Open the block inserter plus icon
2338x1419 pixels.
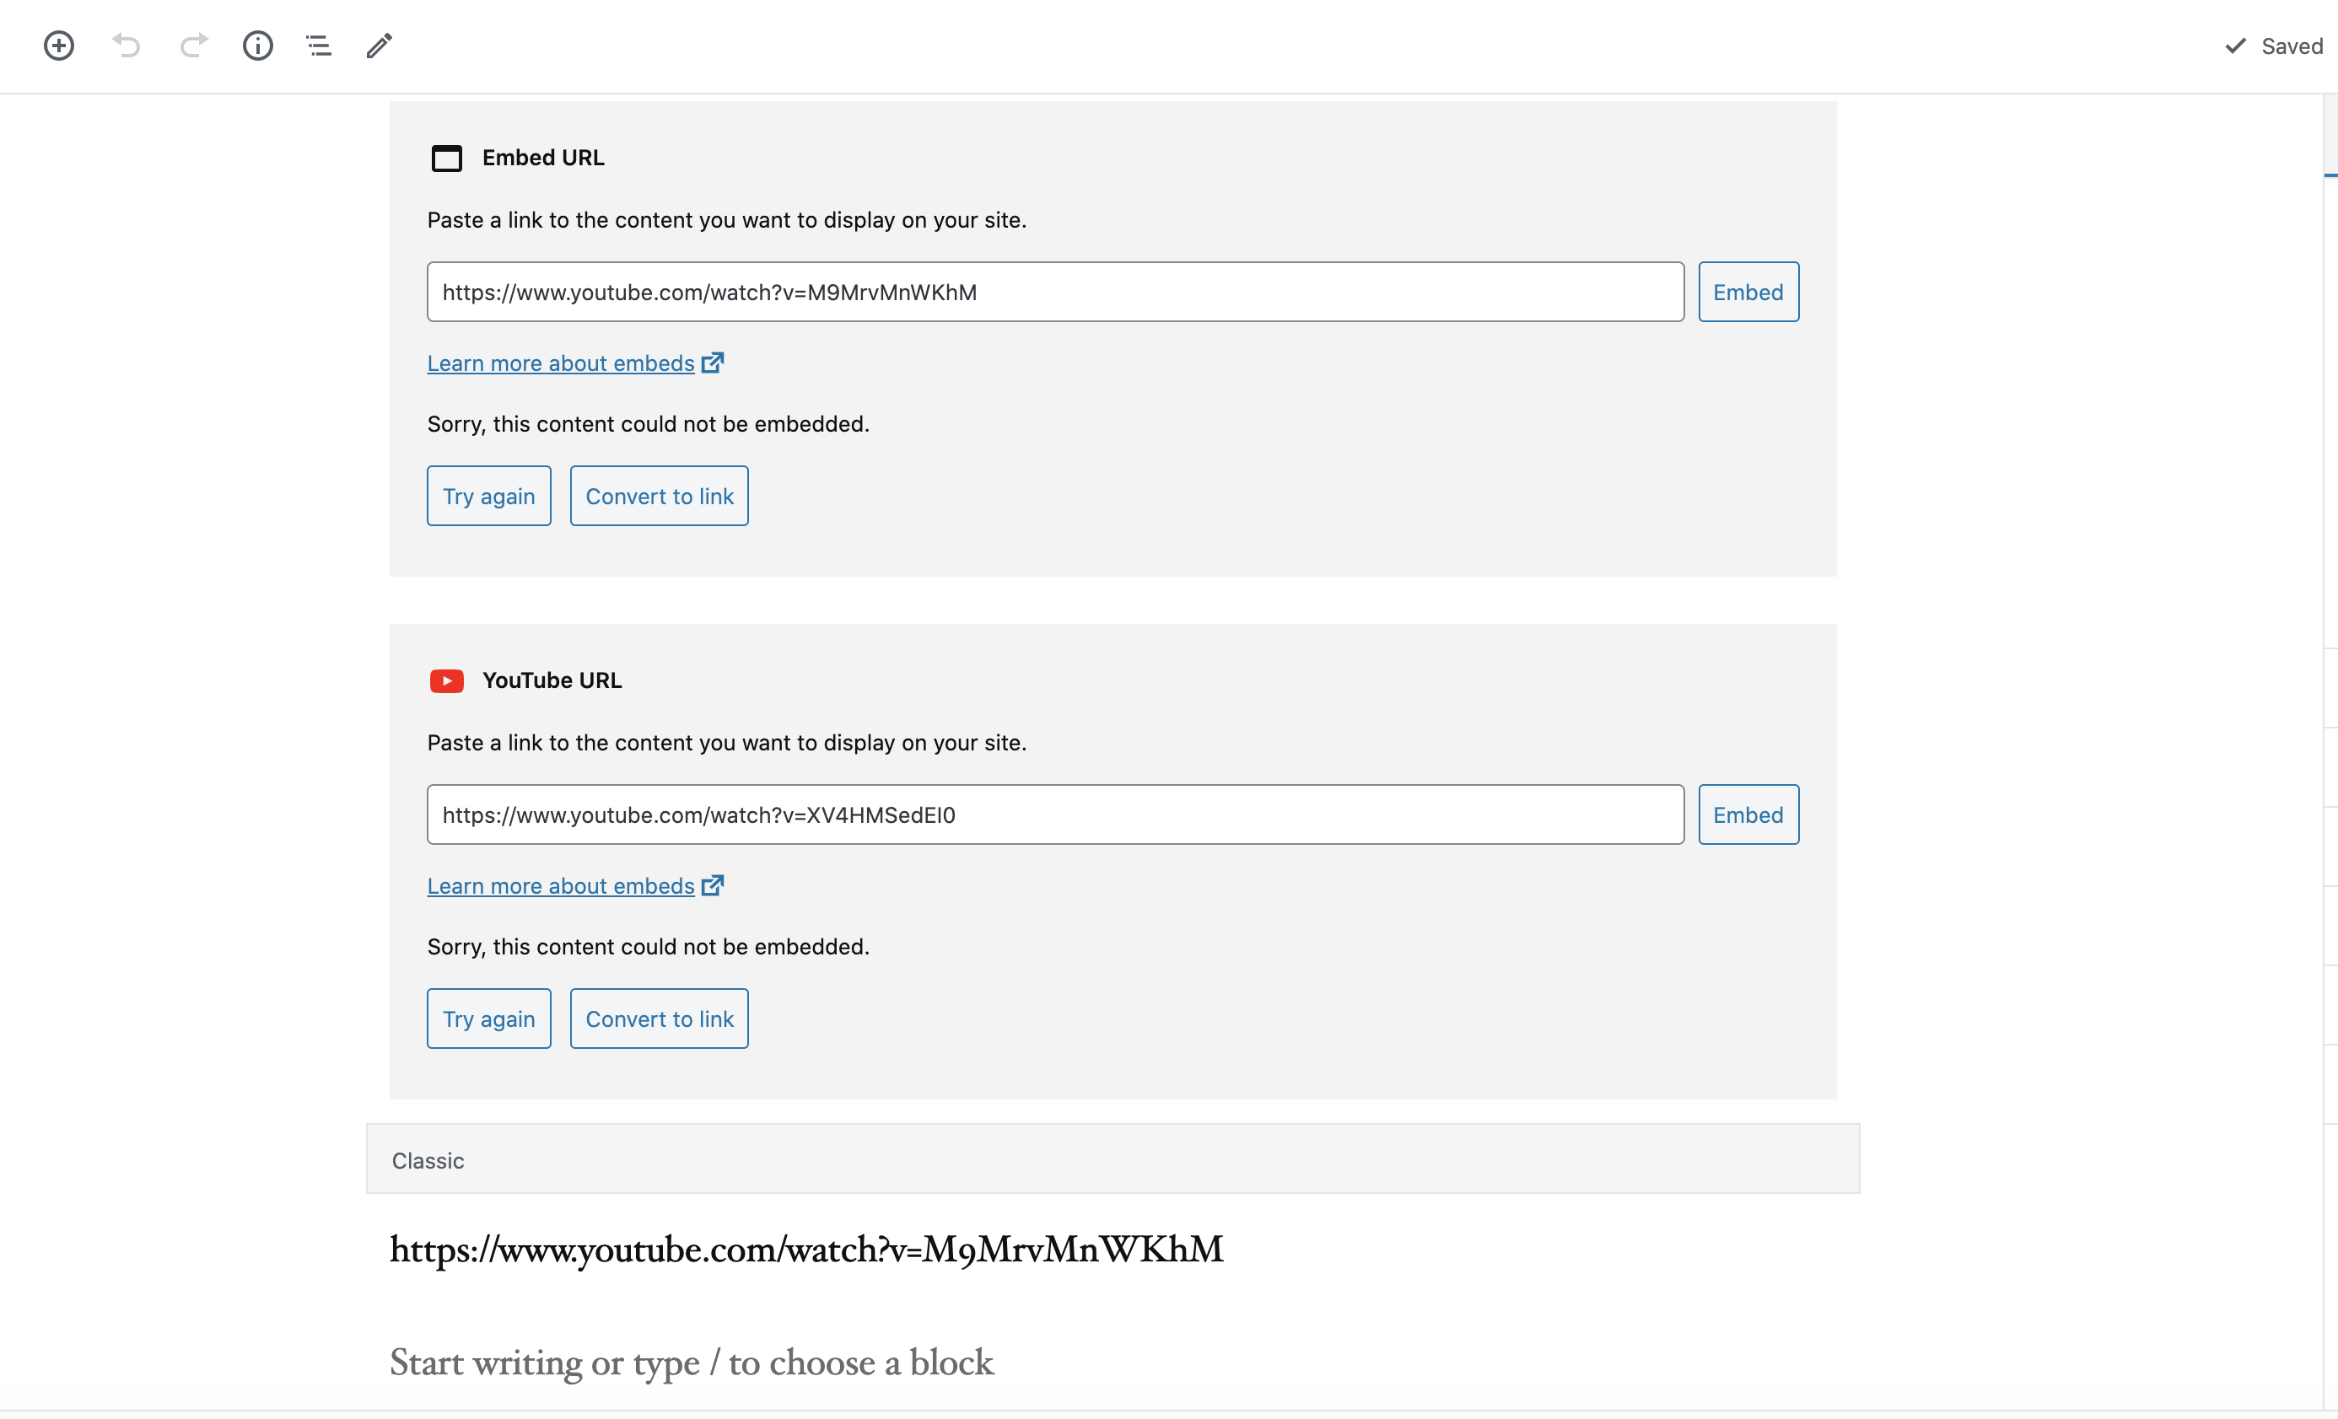pyautogui.click(x=59, y=46)
